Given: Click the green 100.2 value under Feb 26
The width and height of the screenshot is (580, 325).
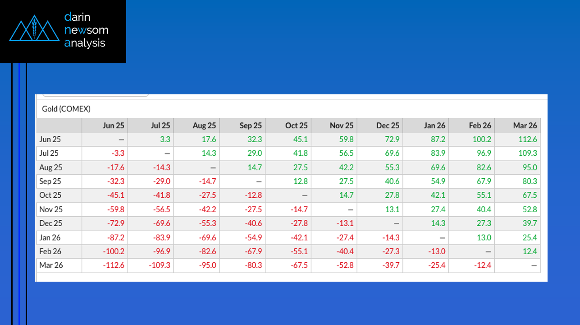Looking at the screenshot, I should (482, 139).
